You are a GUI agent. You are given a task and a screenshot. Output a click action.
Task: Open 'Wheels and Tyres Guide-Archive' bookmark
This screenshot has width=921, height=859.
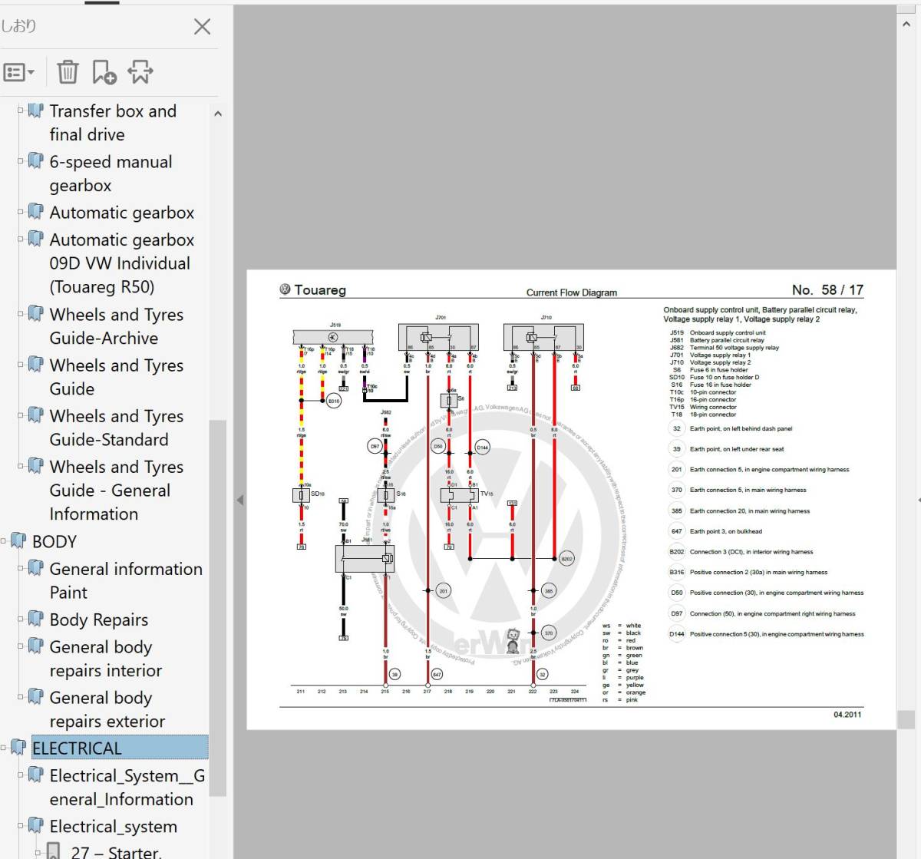[117, 326]
